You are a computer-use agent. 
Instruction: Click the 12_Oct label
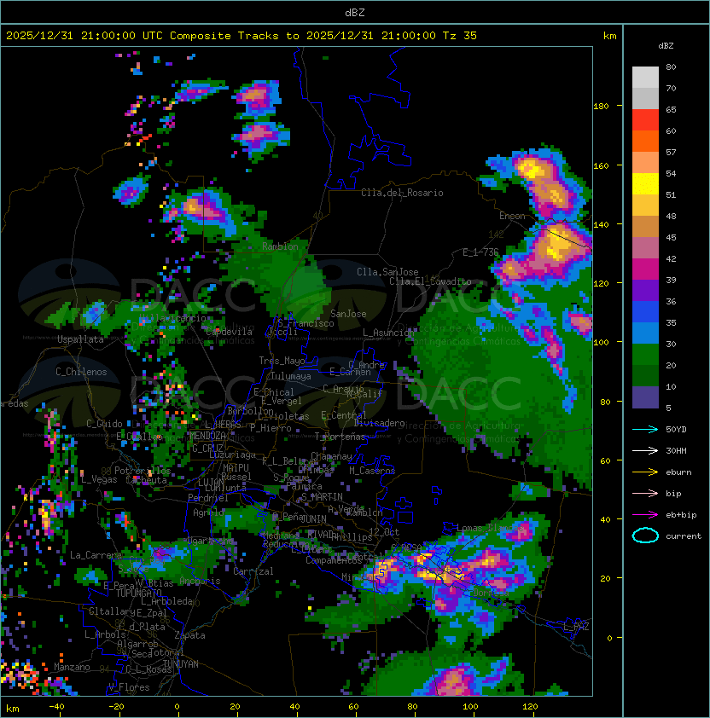[x=384, y=532]
